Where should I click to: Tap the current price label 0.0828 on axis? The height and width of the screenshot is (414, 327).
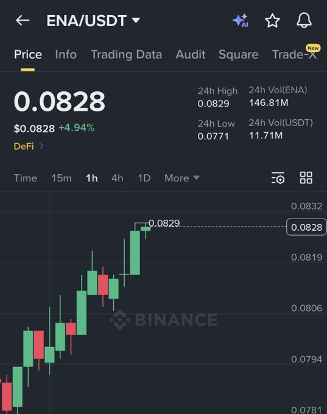(306, 227)
